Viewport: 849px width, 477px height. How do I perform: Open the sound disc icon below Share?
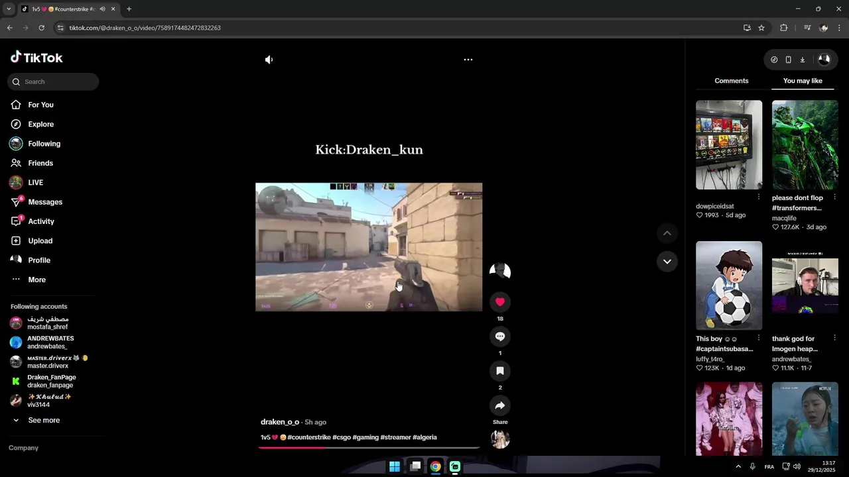tap(500, 439)
